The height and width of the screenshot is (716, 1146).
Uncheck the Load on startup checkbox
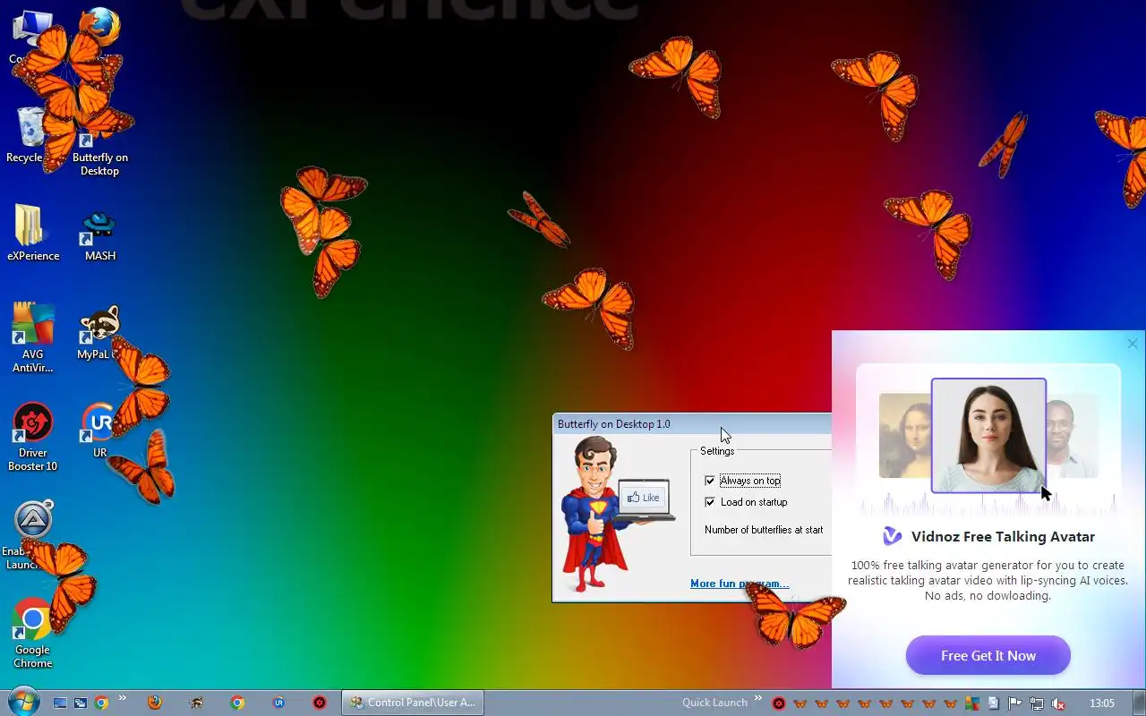click(x=710, y=502)
